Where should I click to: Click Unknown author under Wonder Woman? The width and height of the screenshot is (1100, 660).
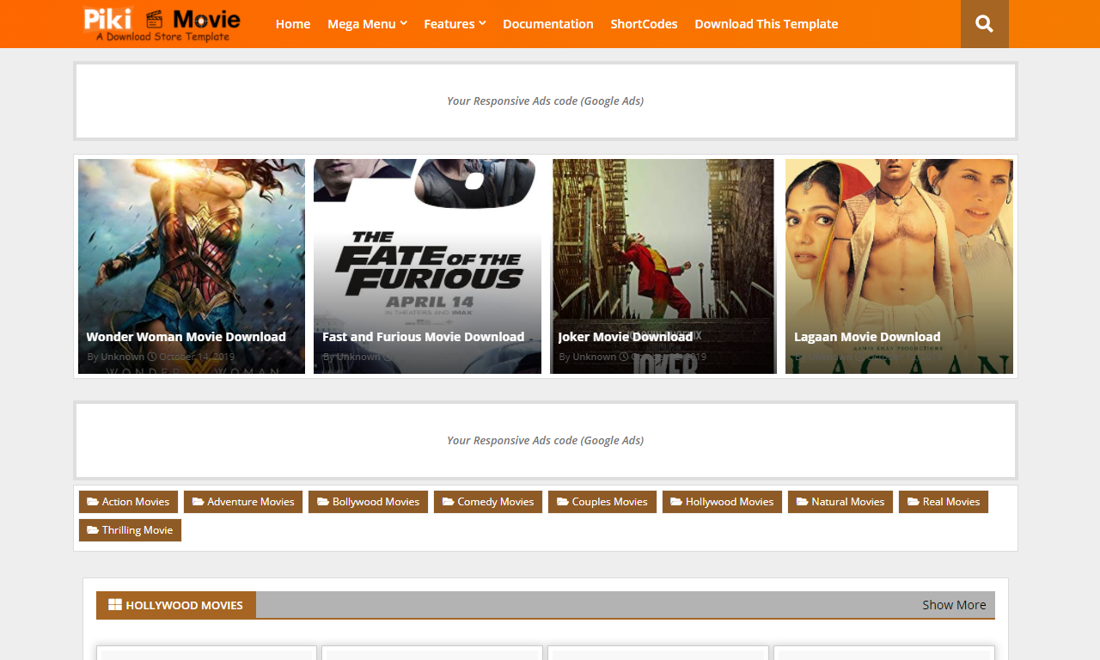tap(123, 357)
